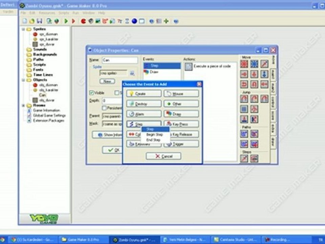Run the game with the green play arrow
The image size is (325, 244).
(x=66, y=21)
